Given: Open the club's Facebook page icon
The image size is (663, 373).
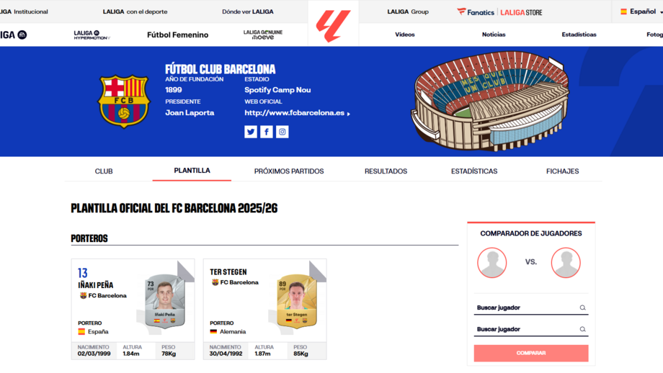Looking at the screenshot, I should 267,132.
